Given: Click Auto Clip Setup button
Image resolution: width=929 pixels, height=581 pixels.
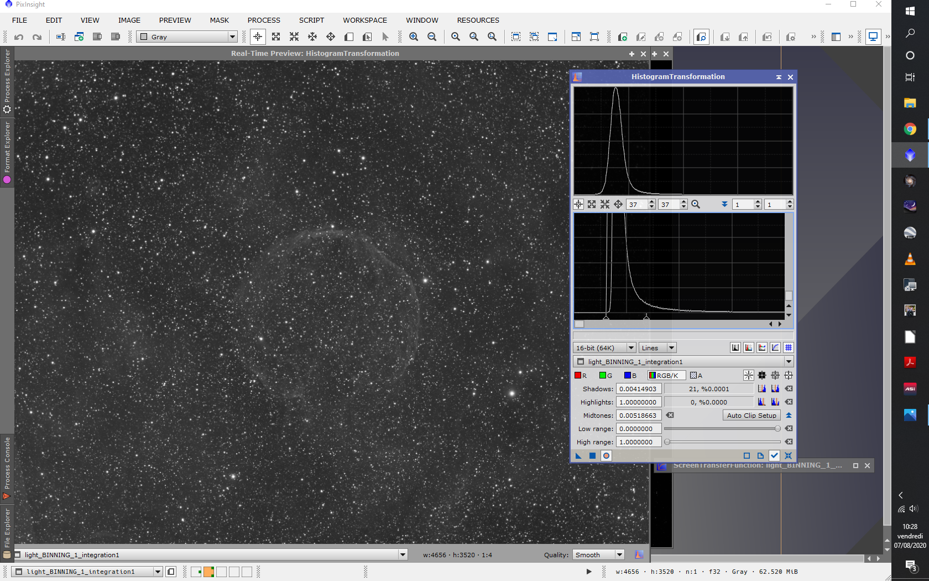Looking at the screenshot, I should point(751,416).
